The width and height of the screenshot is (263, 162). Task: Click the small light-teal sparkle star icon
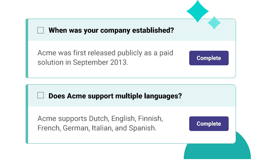[214, 23]
